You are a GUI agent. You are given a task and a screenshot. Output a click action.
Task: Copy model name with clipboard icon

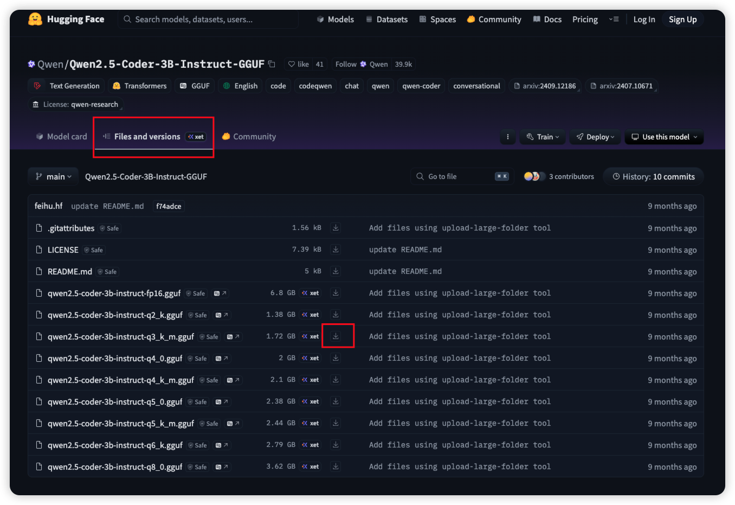(x=272, y=64)
